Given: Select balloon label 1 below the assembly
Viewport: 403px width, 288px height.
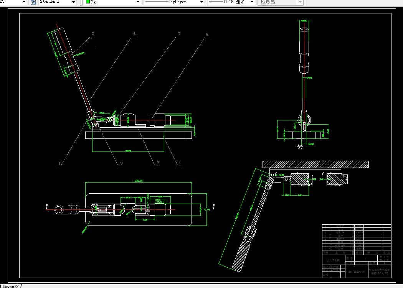Looking at the screenshot, I should (179, 163).
